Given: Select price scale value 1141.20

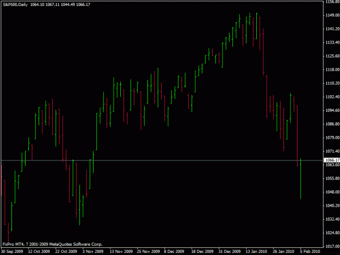Looking at the screenshot, I should tap(332, 29).
